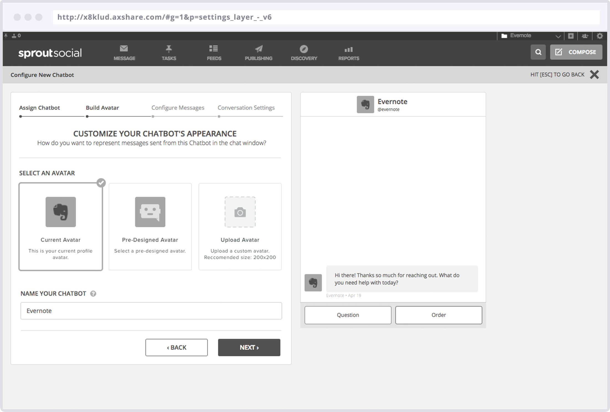The image size is (610, 412).
Task: Click the Evernote elephant avatar in Current Avatar card
Action: [x=61, y=212]
